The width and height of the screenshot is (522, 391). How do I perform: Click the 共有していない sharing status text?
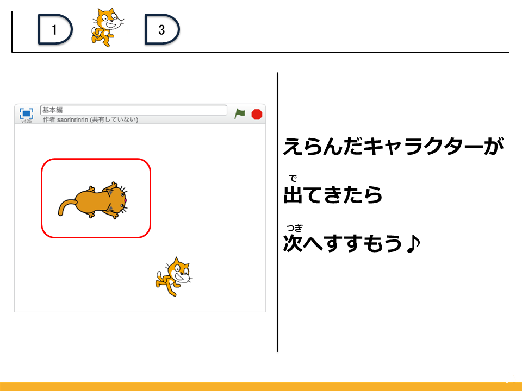pos(115,119)
